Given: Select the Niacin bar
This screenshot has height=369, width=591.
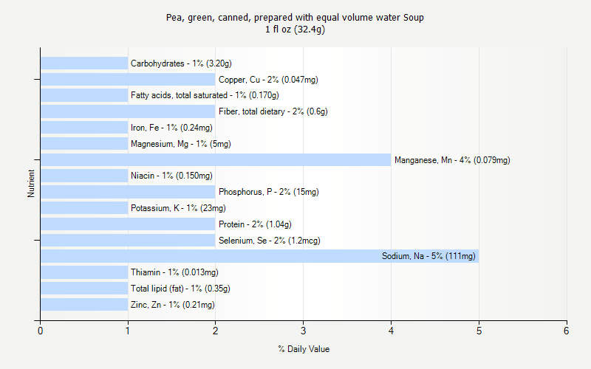Looking at the screenshot, I should click(84, 176).
